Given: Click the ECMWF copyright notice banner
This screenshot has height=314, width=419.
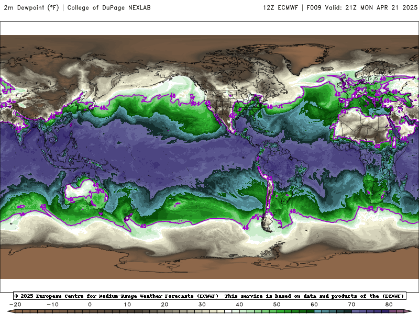Looking at the screenshot, I should coord(210,296).
